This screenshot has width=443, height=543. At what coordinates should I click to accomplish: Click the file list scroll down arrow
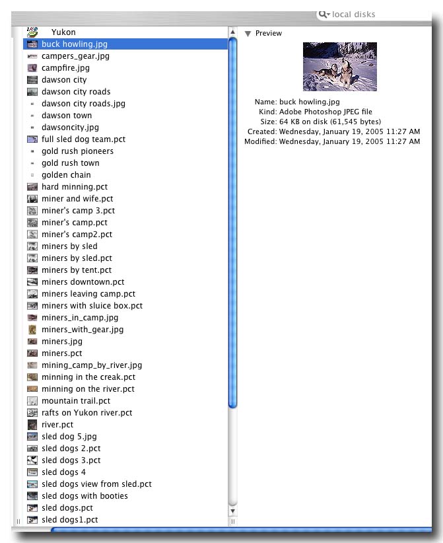(232, 511)
